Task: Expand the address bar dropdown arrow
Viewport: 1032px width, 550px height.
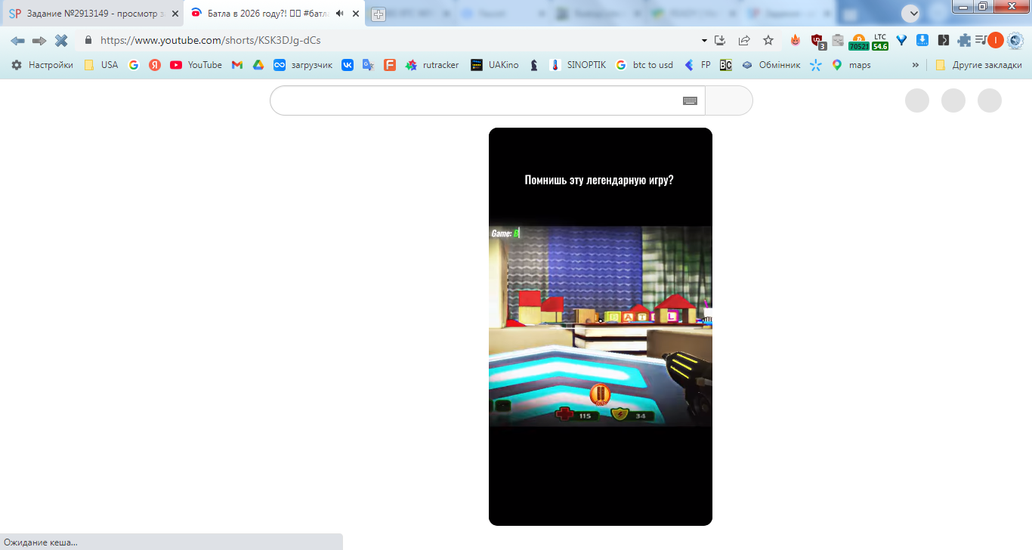Action: (x=704, y=40)
